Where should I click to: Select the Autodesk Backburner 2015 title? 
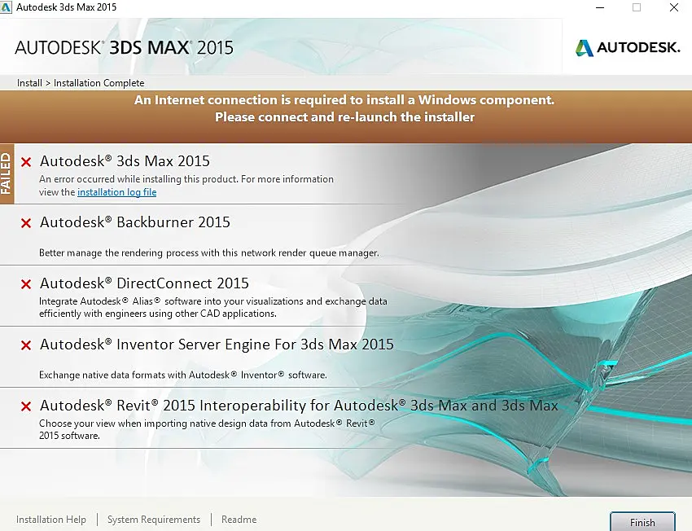[x=135, y=222]
